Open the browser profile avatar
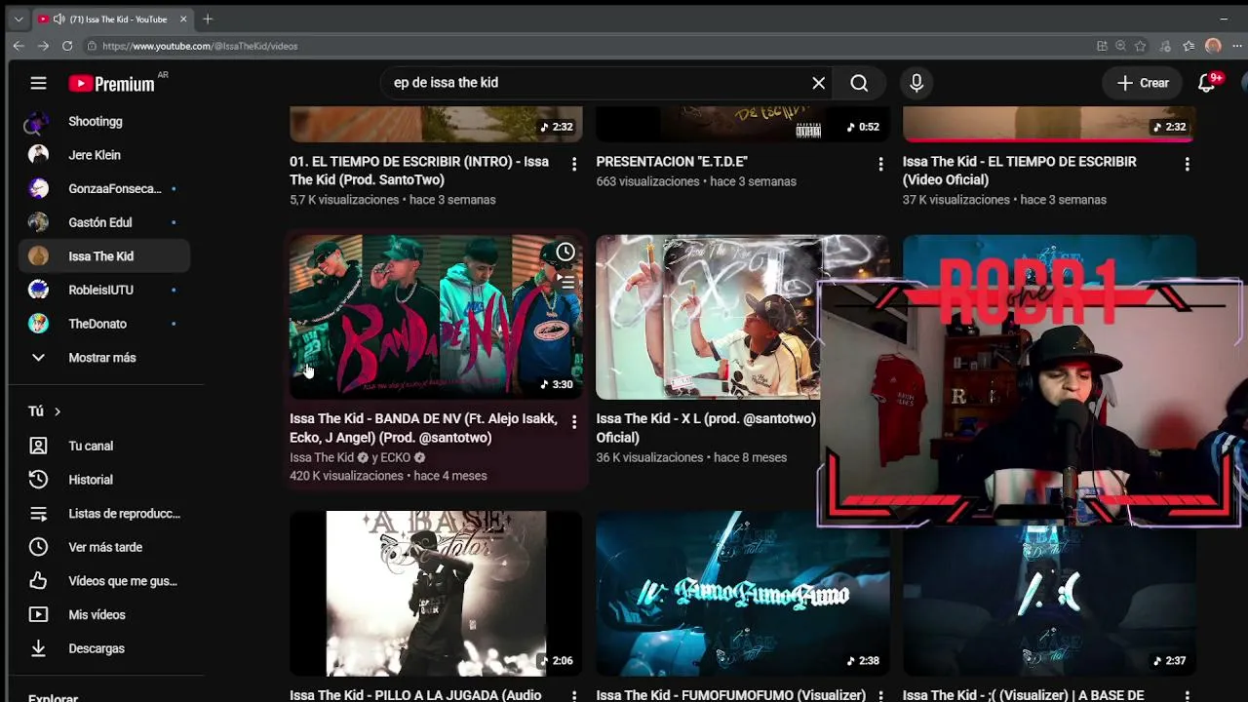The width and height of the screenshot is (1248, 702). tap(1213, 46)
